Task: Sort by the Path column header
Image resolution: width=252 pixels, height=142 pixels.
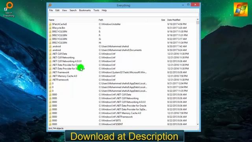Action: click(x=101, y=20)
